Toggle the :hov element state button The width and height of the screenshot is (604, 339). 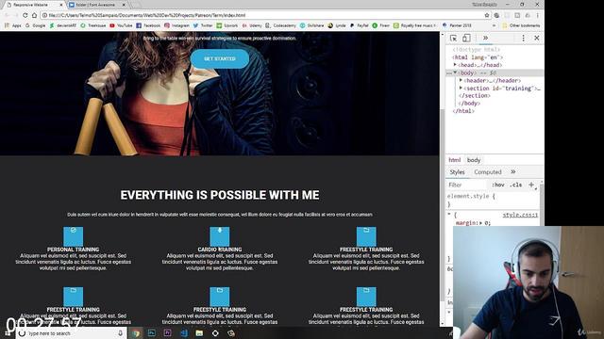click(x=498, y=185)
